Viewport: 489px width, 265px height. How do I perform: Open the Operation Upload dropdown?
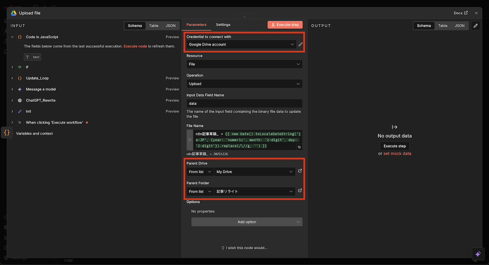click(x=244, y=84)
